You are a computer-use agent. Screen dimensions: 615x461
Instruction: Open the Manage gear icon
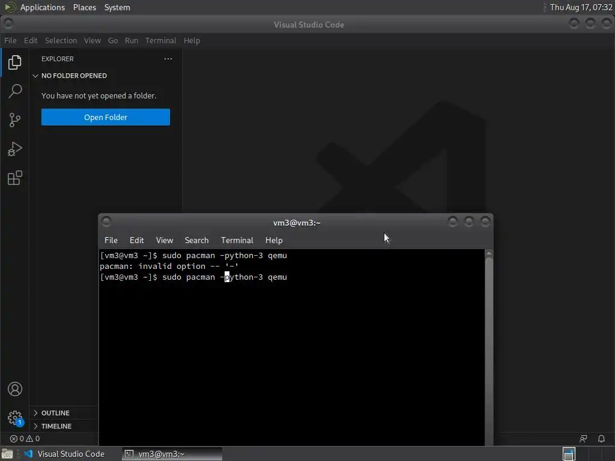coord(15,418)
